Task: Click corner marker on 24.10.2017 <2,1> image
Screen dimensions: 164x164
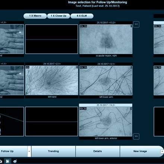Action: pos(77,67)
